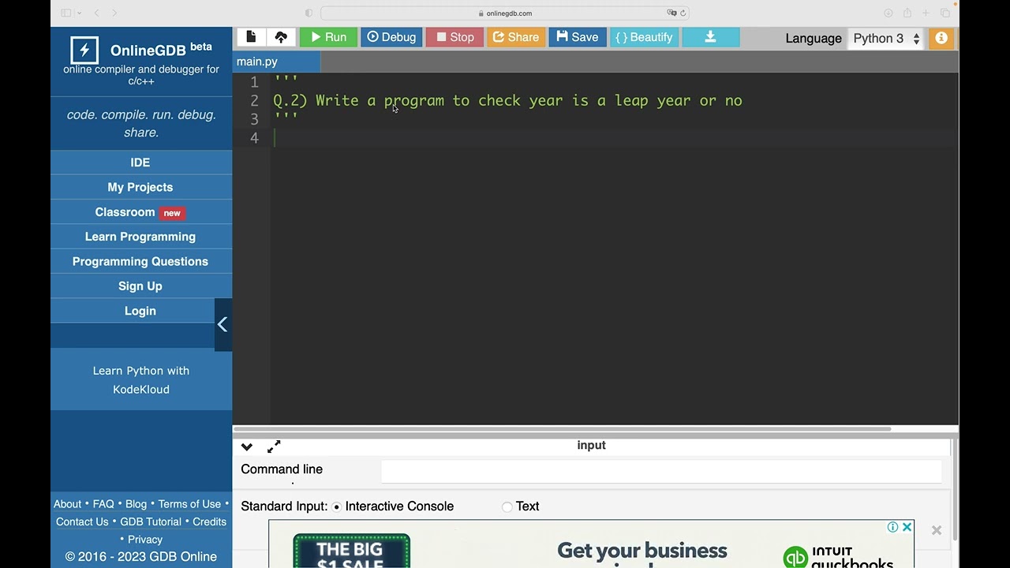Start the Debug session
The height and width of the screenshot is (568, 1010).
391,37
